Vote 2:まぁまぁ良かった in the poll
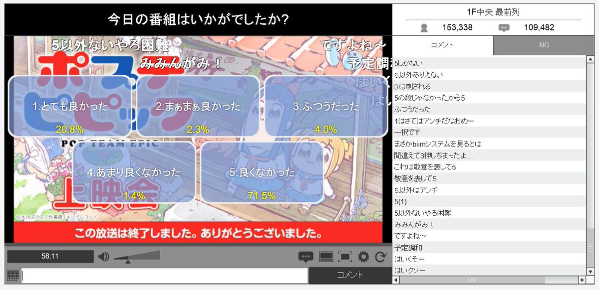 click(x=198, y=106)
